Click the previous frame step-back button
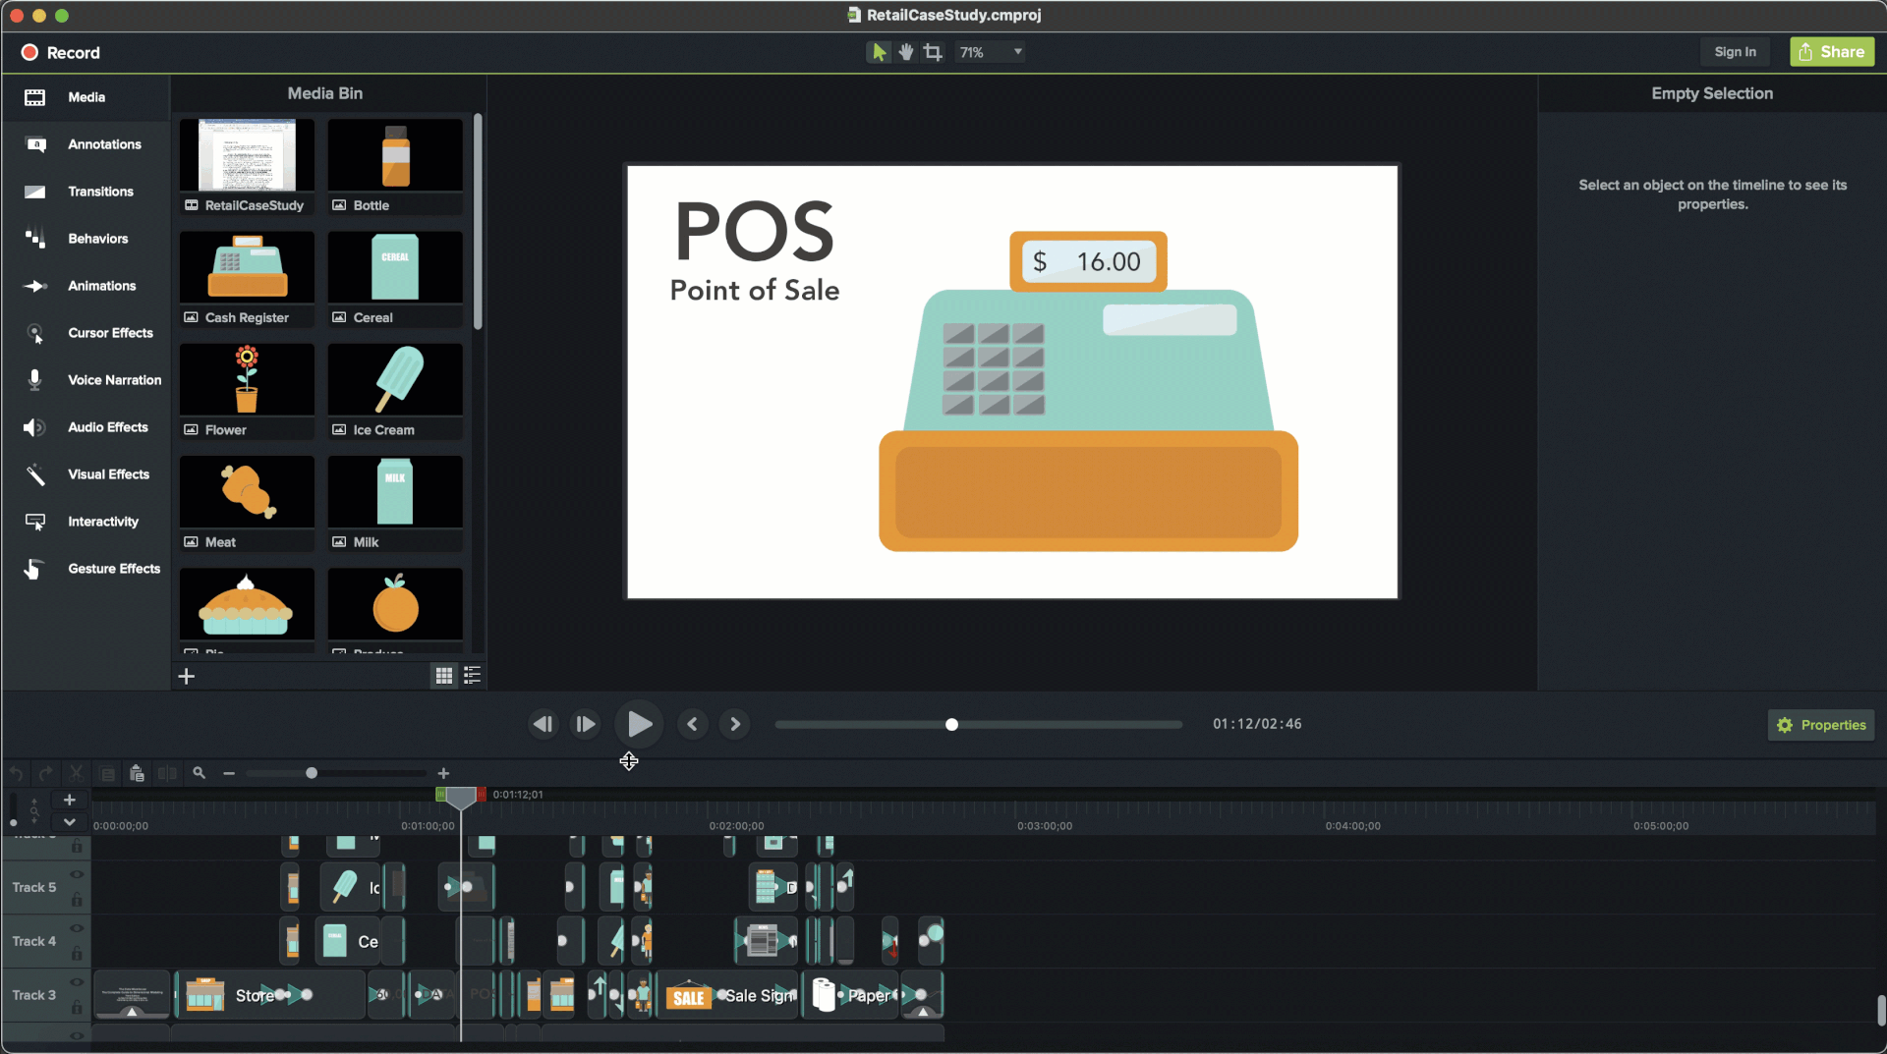Image resolution: width=1887 pixels, height=1054 pixels. (543, 725)
